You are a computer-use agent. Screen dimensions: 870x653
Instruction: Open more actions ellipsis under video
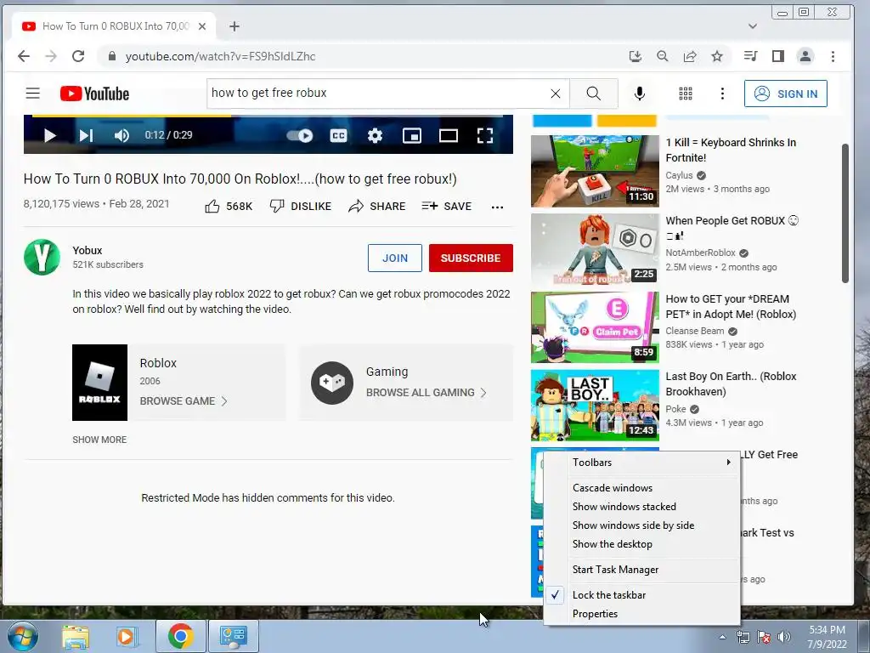(497, 207)
